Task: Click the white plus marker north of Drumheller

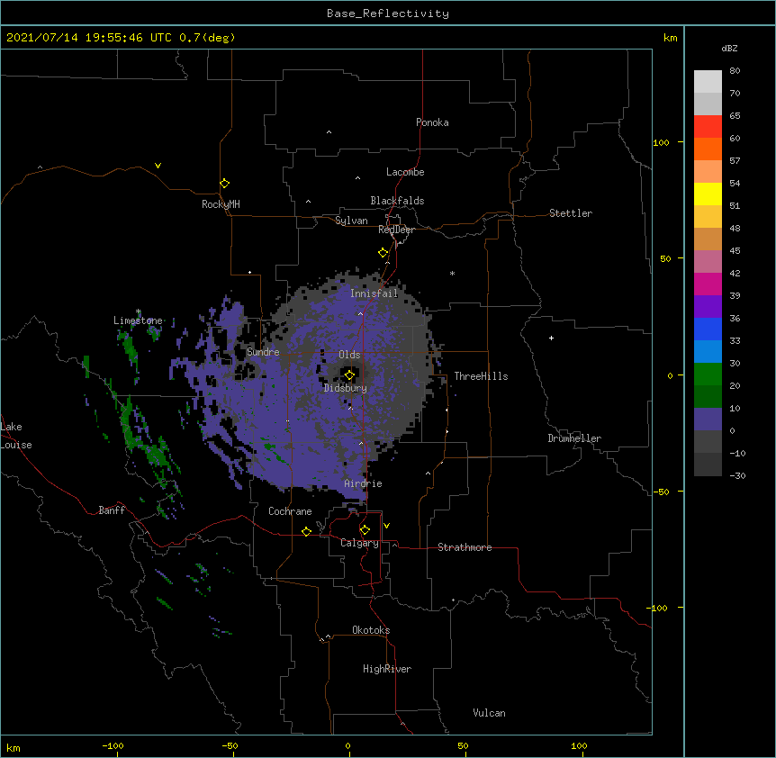Action: point(551,338)
